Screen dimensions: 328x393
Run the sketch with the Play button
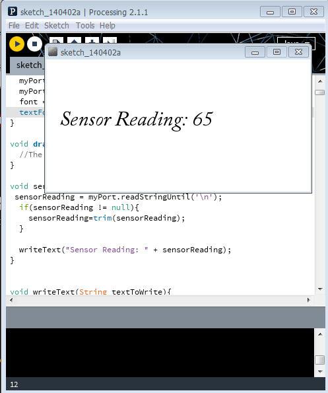16,44
